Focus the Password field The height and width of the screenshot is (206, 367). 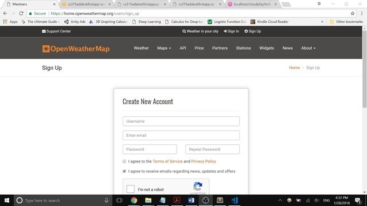coord(150,149)
